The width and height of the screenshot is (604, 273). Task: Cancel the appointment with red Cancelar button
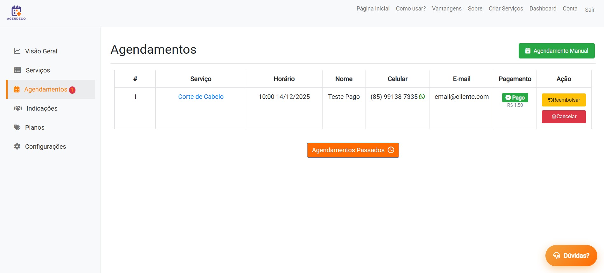coord(564,117)
